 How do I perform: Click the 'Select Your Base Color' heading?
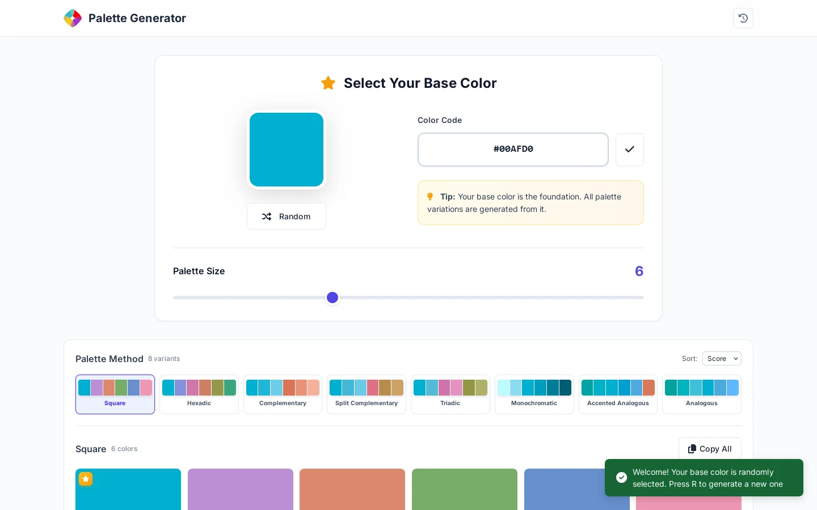pyautogui.click(x=420, y=83)
